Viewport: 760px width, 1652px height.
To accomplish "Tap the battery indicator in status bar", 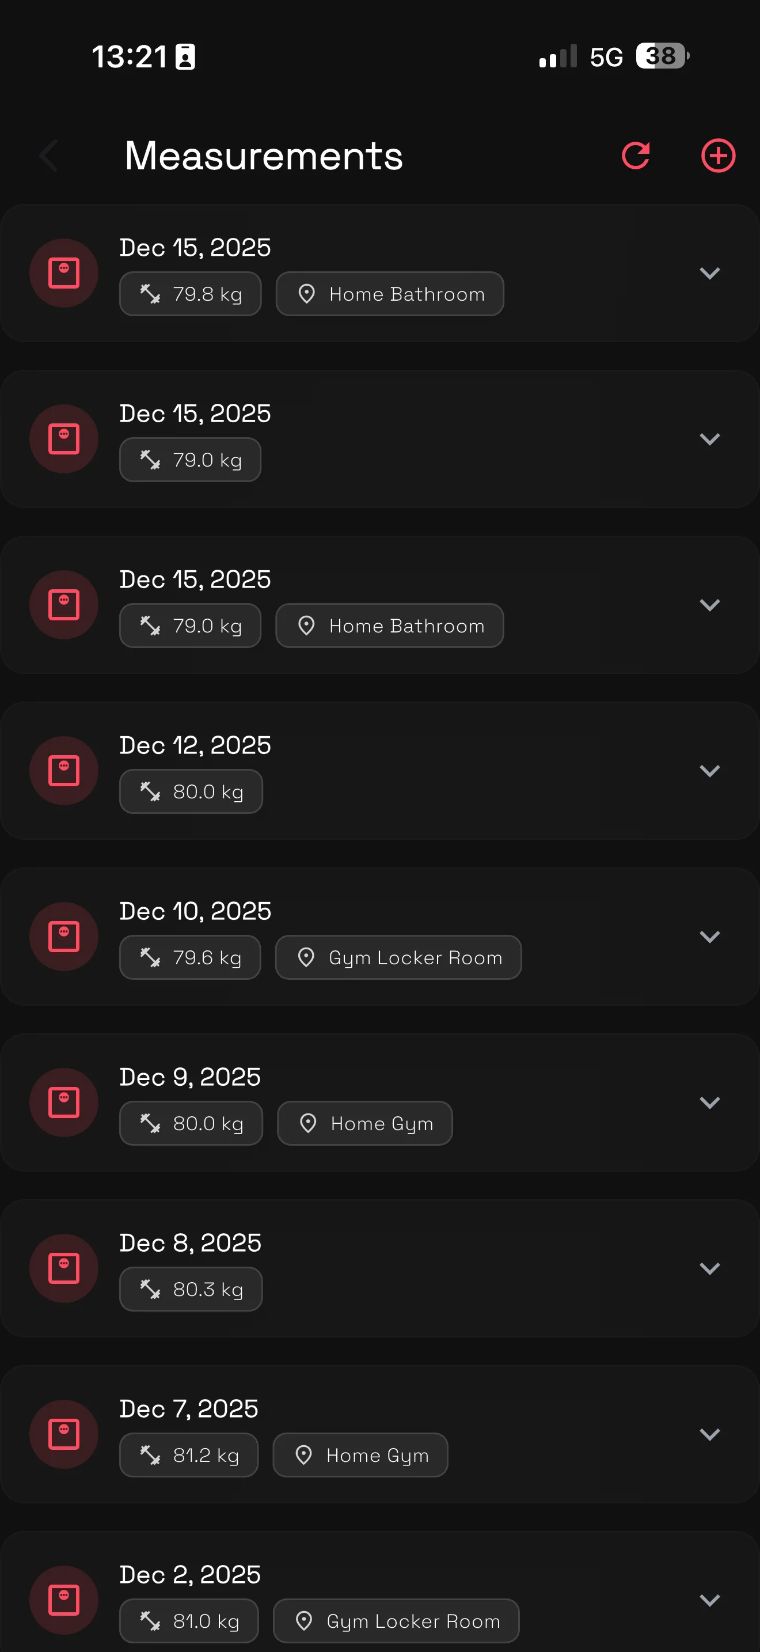I will pyautogui.click(x=662, y=56).
